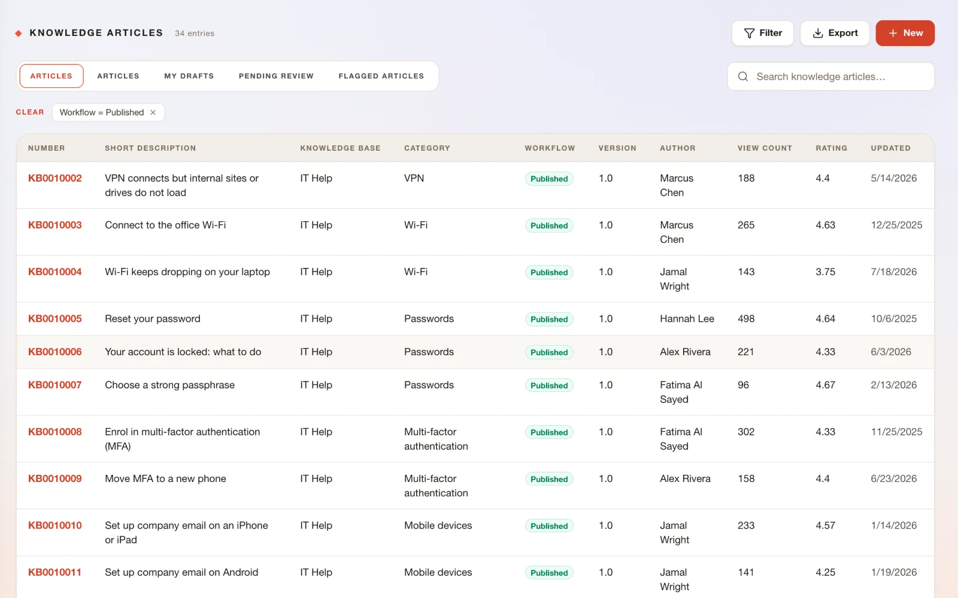958x598 pixels.
Task: Sort by Rating column header
Action: (831, 148)
